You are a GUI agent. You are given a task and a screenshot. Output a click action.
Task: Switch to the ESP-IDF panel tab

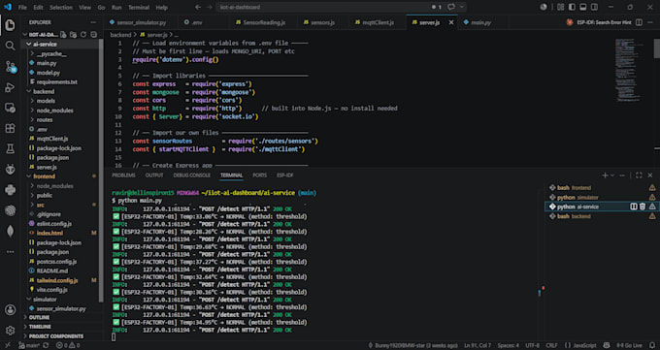(285, 175)
